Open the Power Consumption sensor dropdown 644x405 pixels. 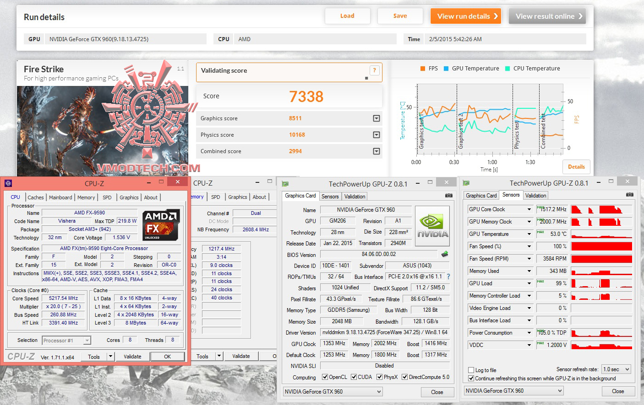click(529, 333)
